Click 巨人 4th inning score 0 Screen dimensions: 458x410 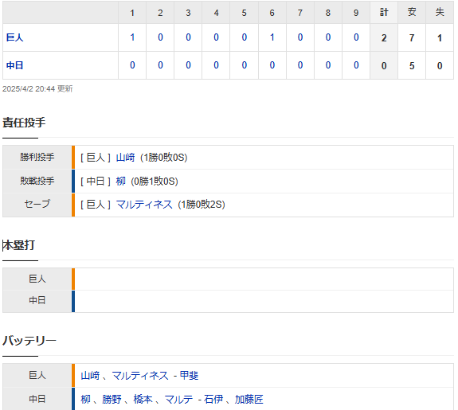coord(216,37)
